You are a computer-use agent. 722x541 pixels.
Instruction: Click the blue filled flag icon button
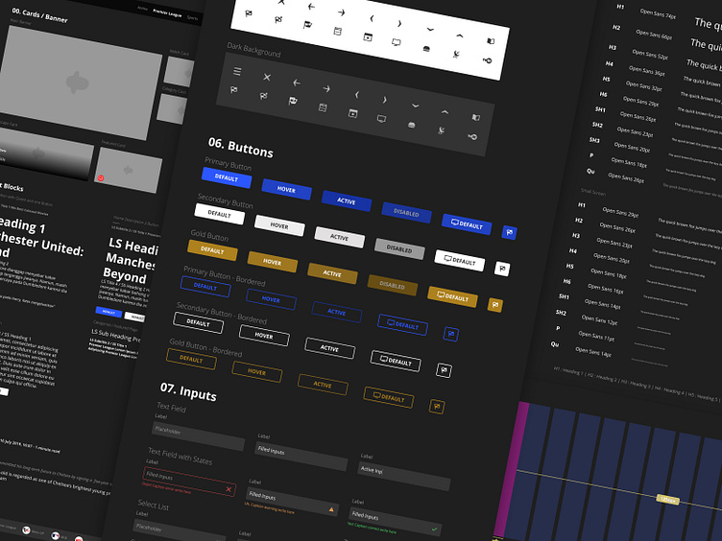click(509, 232)
